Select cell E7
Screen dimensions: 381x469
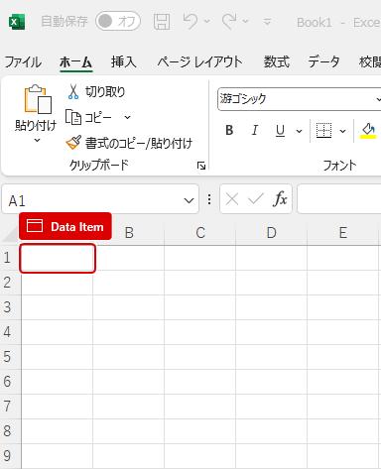tap(343, 407)
